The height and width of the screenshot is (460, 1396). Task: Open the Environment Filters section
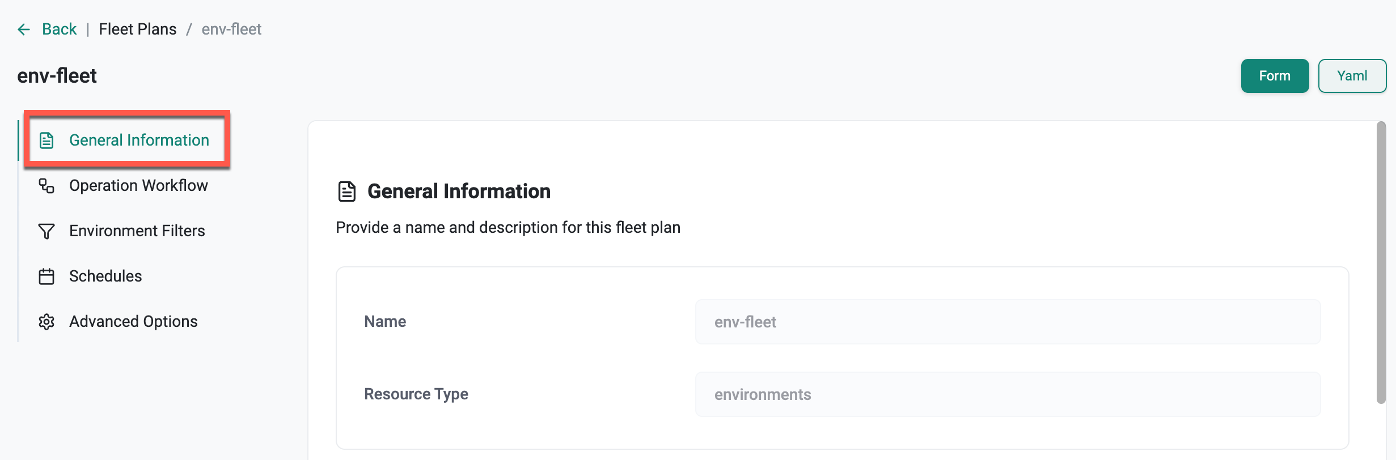[x=137, y=231]
